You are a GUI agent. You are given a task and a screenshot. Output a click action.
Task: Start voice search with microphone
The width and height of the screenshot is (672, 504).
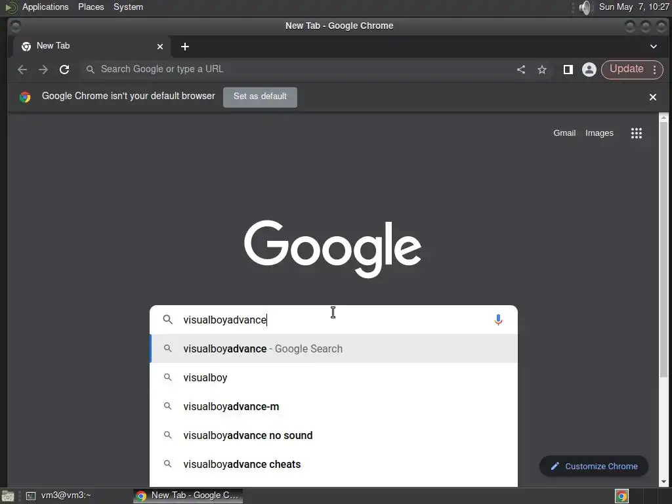[498, 320]
